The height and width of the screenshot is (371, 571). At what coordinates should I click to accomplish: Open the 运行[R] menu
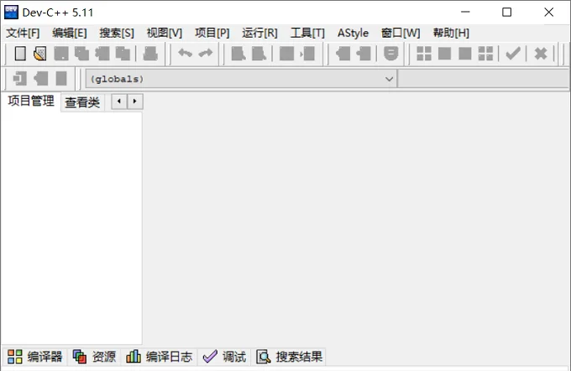coord(259,33)
